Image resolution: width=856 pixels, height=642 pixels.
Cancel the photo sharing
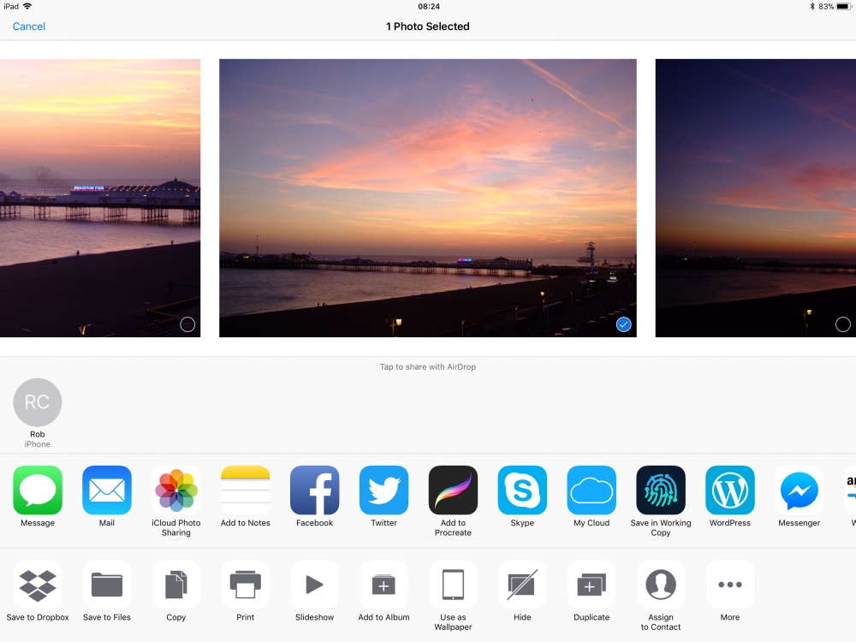(x=29, y=27)
